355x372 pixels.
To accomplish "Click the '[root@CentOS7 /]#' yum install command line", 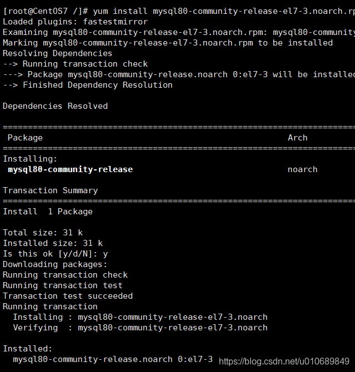I will (179, 11).
